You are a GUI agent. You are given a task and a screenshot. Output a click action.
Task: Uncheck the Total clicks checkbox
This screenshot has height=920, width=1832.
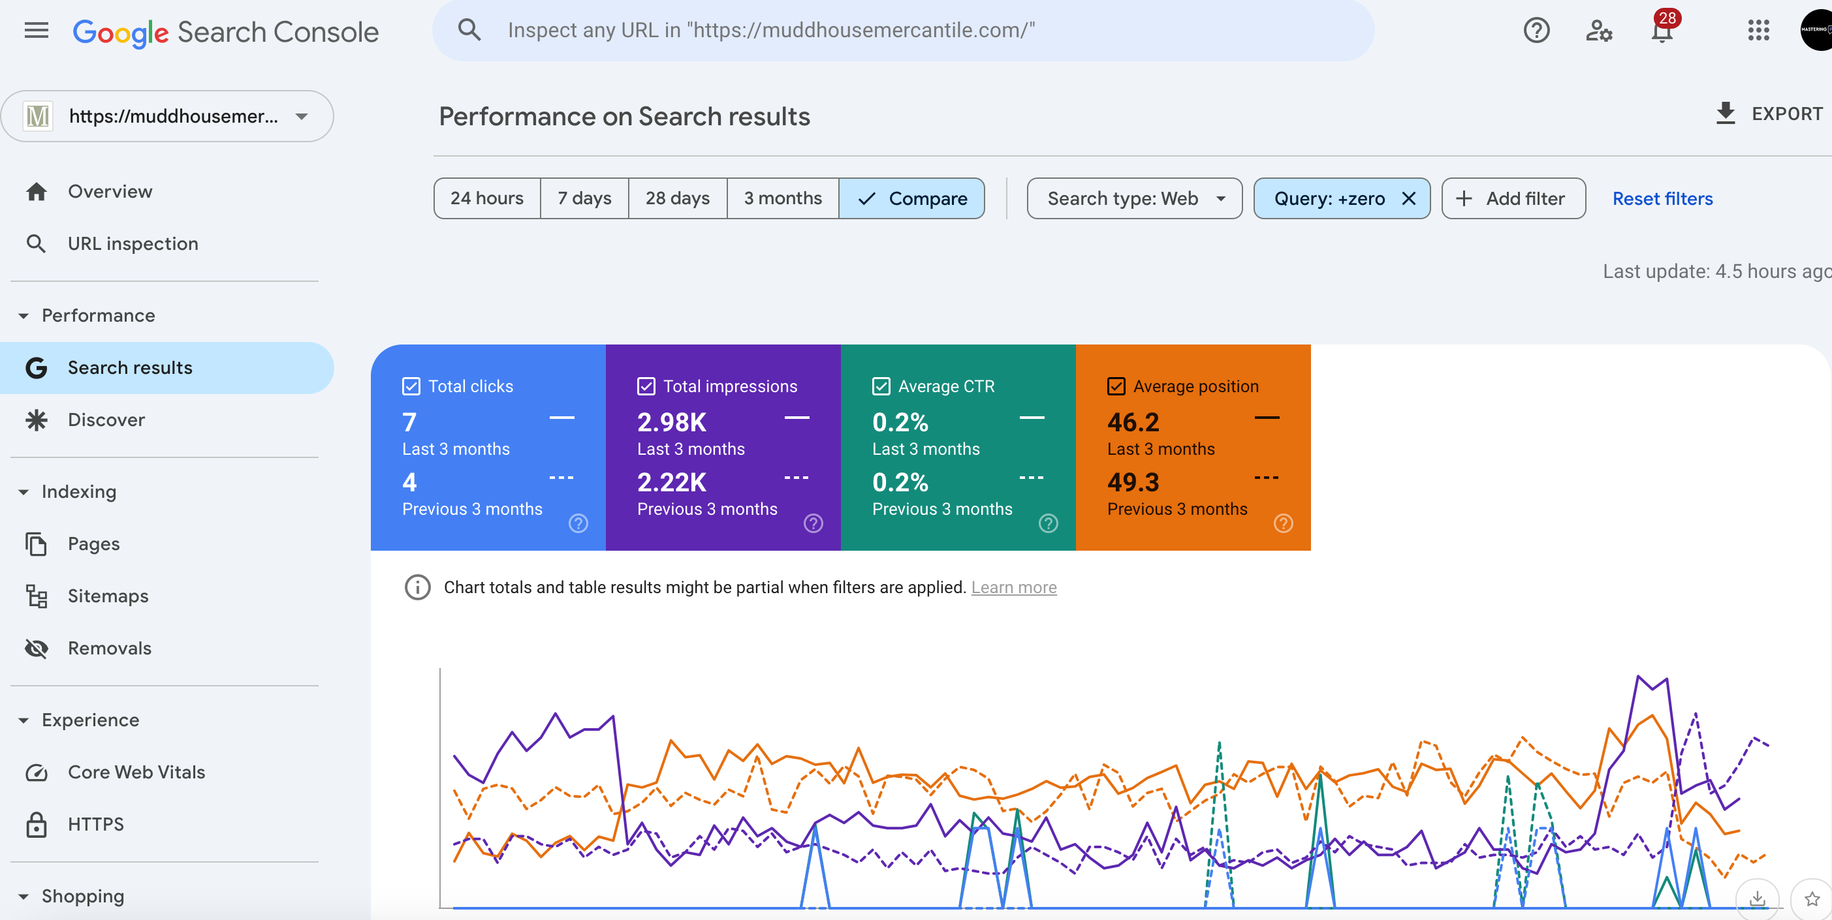coord(411,386)
